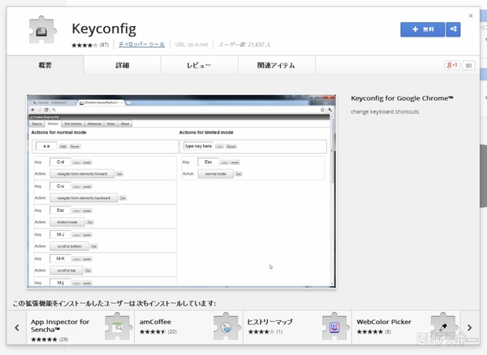Open App Inspector for Sencha extension
This screenshot has height=355, width=487.
tap(80, 327)
